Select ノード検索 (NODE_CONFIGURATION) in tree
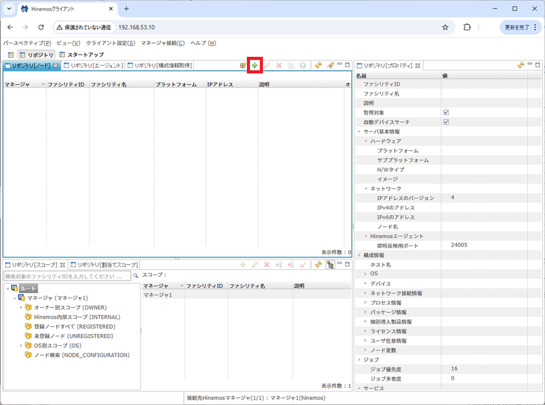 81,355
